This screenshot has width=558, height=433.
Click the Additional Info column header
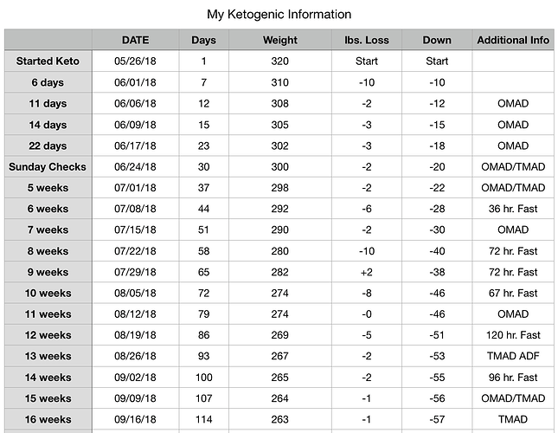pyautogui.click(x=513, y=40)
